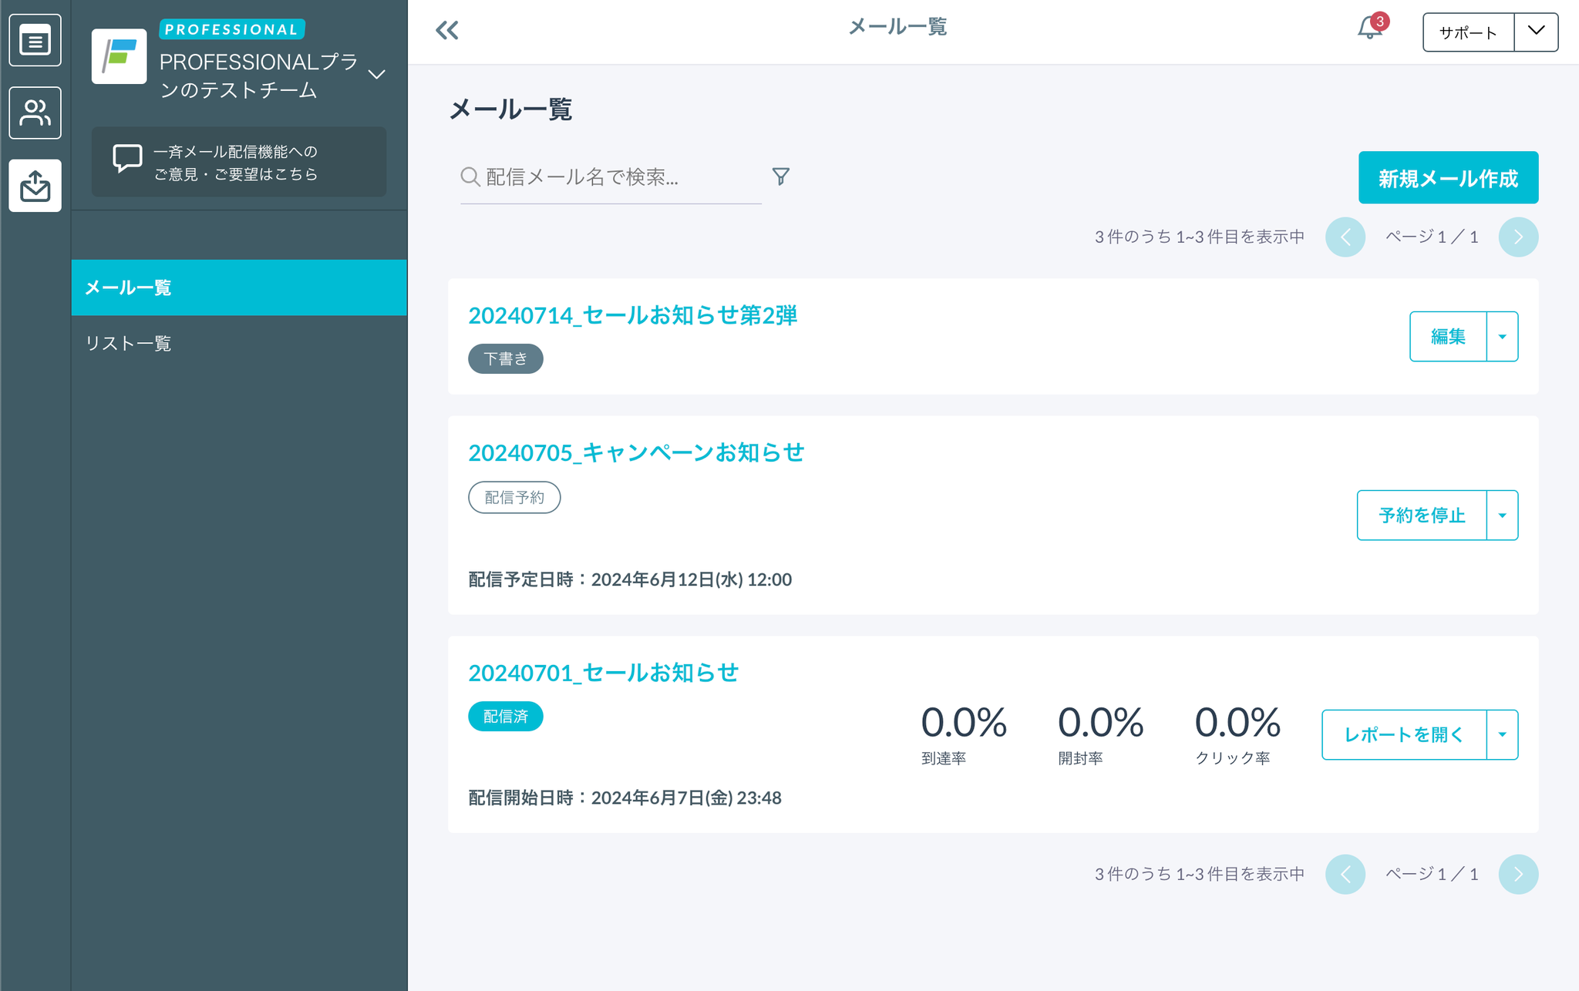Open the forms list sidebar icon
Viewport: 1579px width, 991px height.
(x=35, y=40)
